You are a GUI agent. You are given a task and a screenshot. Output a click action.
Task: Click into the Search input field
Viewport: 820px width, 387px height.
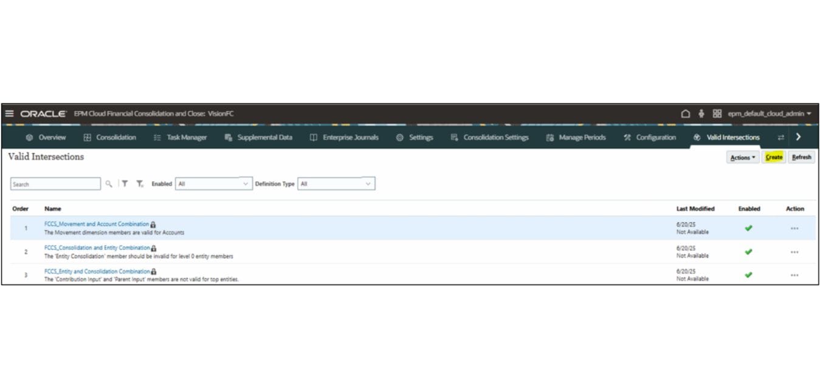pos(55,183)
